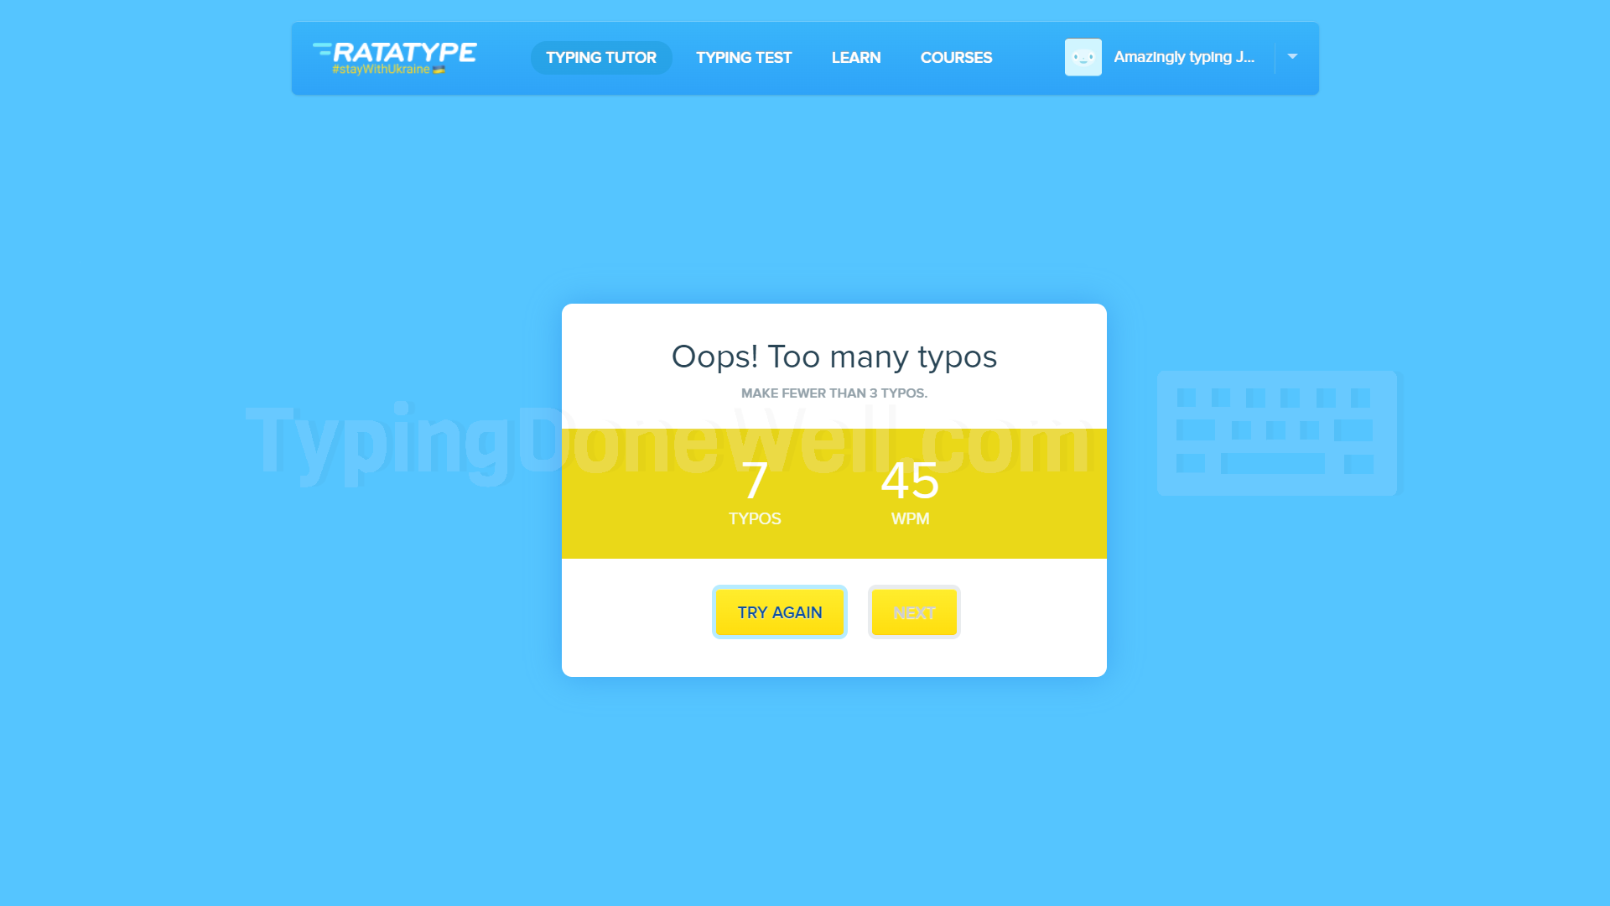Switch to the TYPING TEST section
1610x906 pixels.
[743, 57]
